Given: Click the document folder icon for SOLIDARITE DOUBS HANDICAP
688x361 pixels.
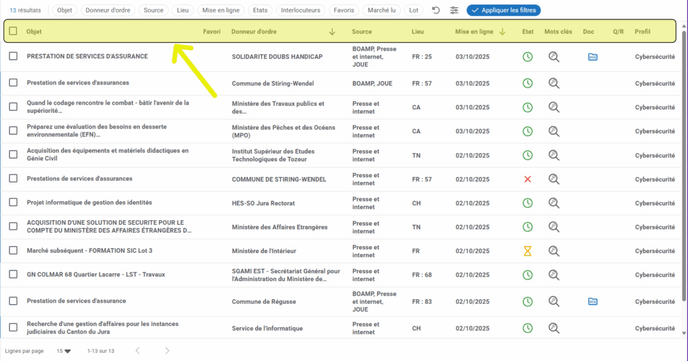Looking at the screenshot, I should [593, 57].
